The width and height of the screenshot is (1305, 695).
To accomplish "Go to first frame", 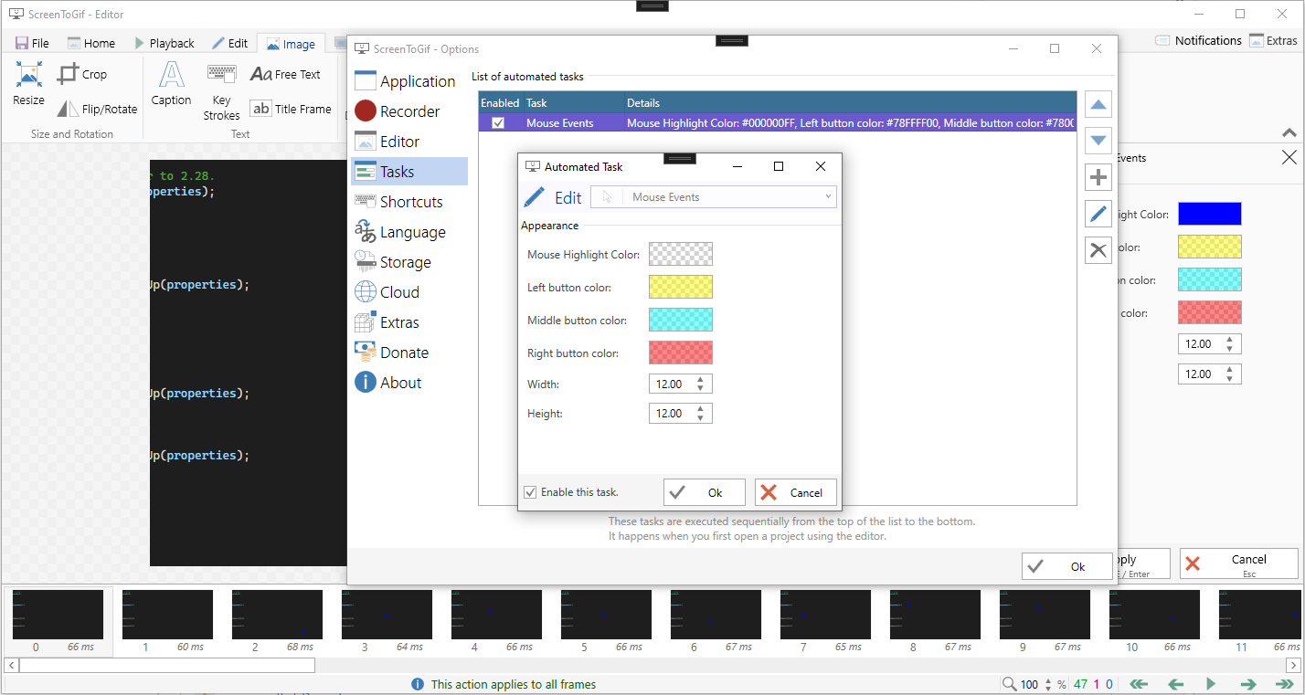I will [1139, 684].
